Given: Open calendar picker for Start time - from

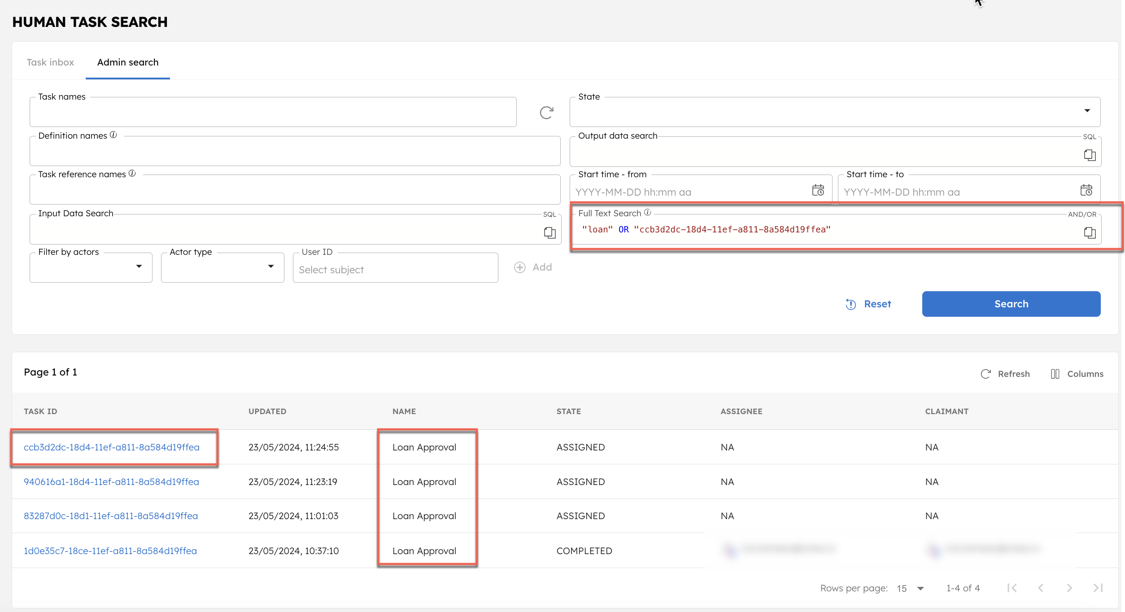Looking at the screenshot, I should click(x=818, y=190).
